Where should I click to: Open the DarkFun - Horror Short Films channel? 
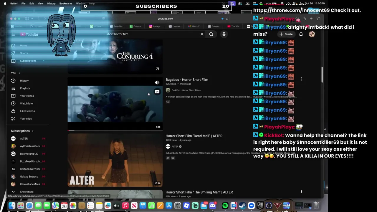[186, 90]
